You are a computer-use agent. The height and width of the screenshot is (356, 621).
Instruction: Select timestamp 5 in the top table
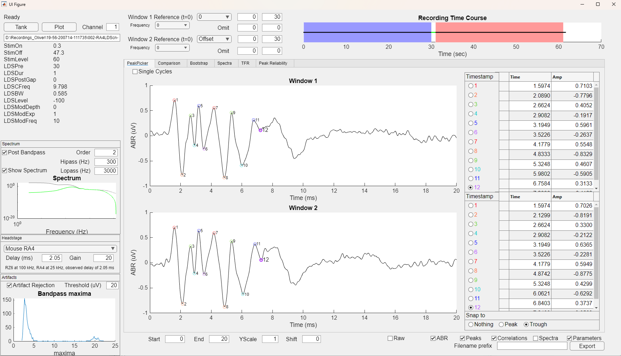coord(470,123)
